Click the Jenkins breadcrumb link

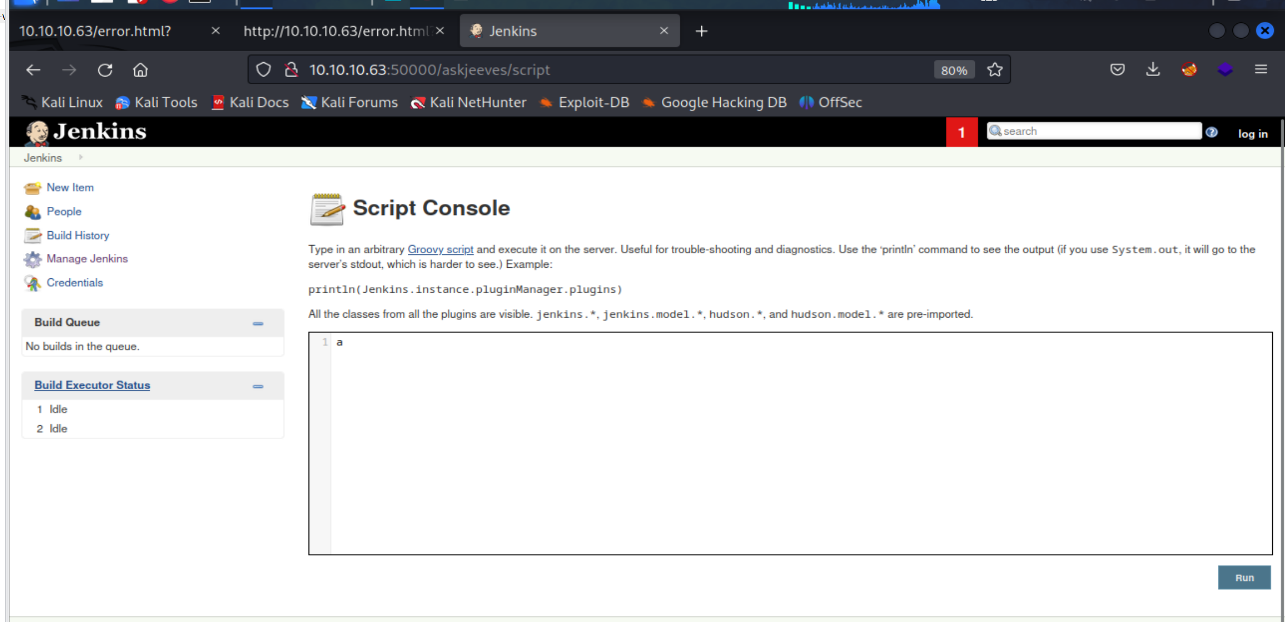pyautogui.click(x=43, y=158)
